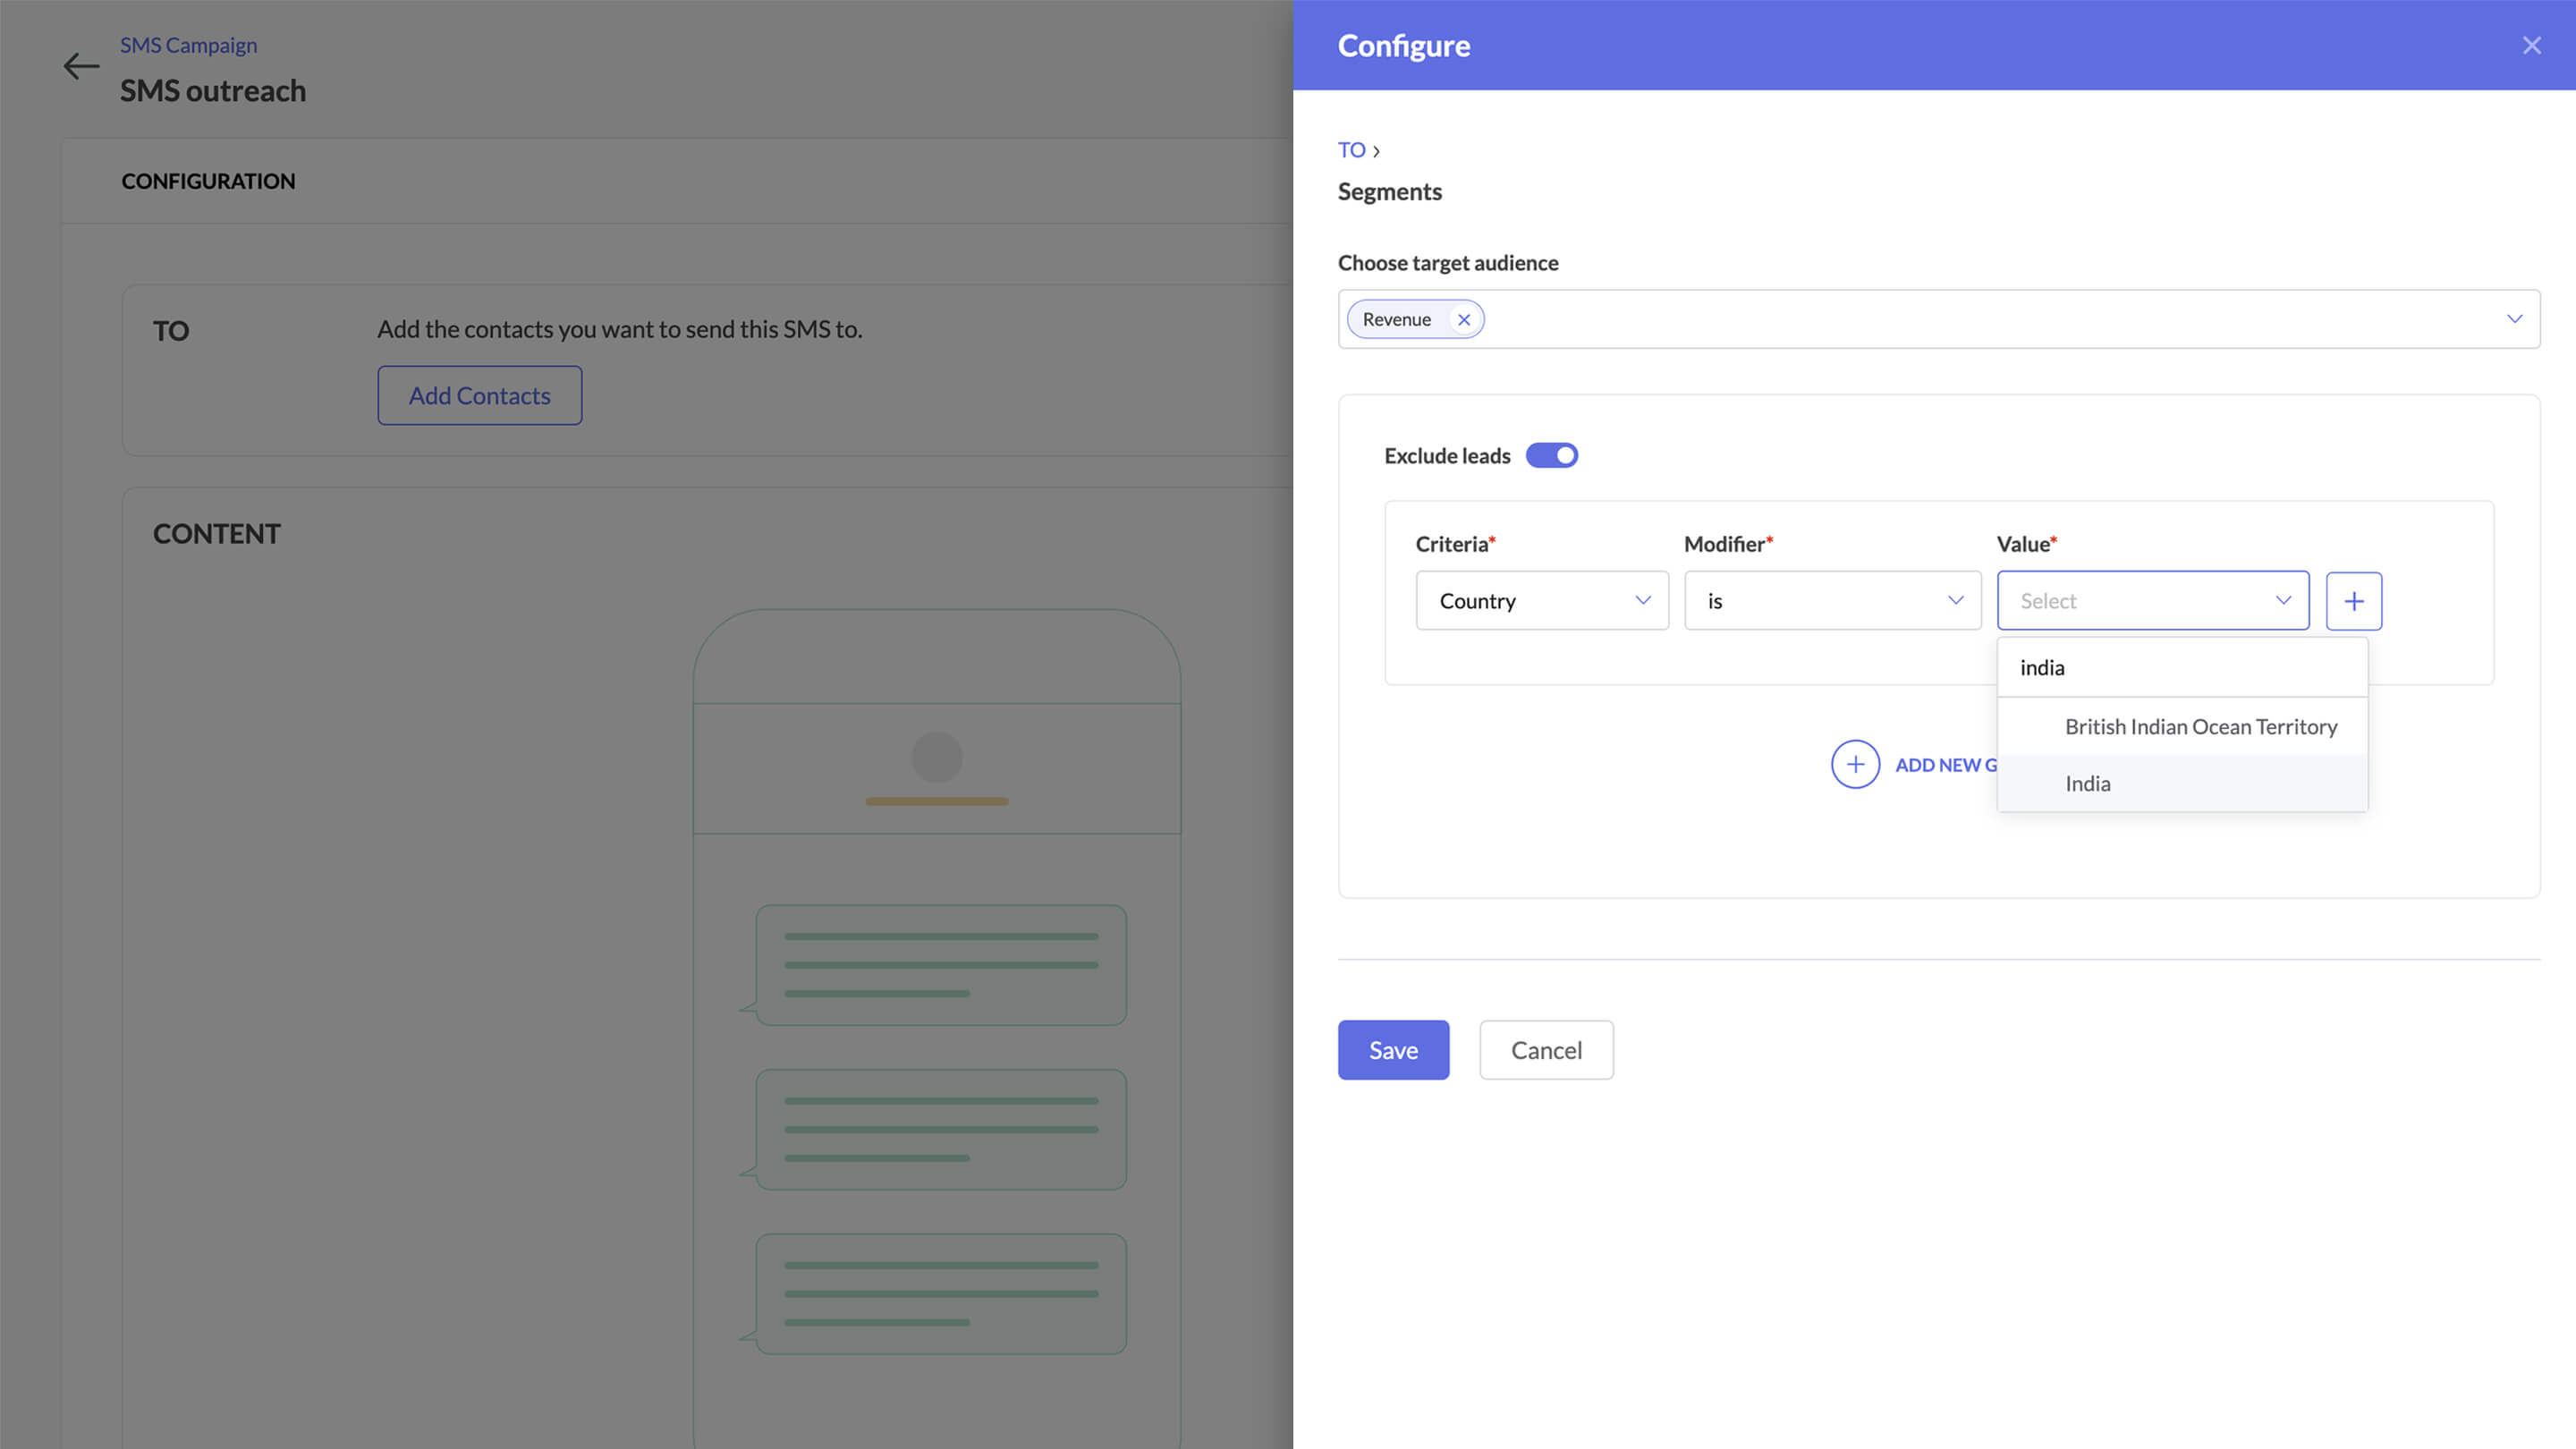
Task: Click the SMS outreach campaign title
Action: [213, 91]
